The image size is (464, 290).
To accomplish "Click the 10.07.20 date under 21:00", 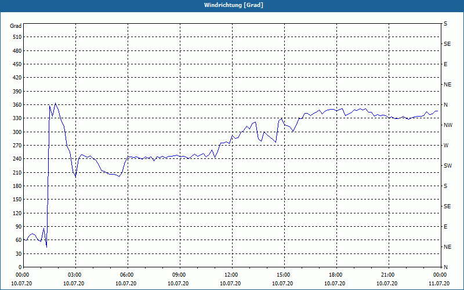I will point(387,284).
